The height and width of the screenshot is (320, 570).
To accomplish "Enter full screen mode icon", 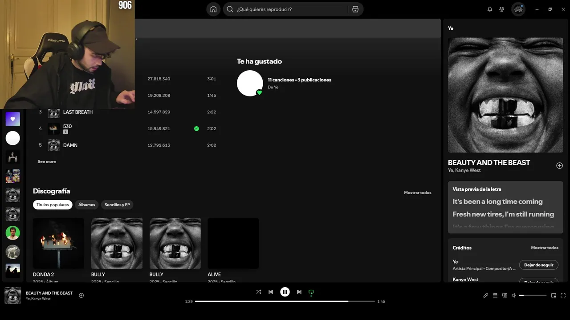I will [563, 296].
